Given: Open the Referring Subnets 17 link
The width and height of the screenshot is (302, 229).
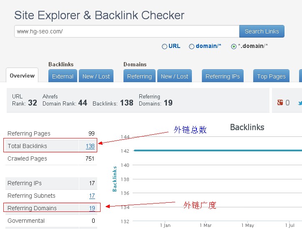Looking at the screenshot, I should (92, 196).
